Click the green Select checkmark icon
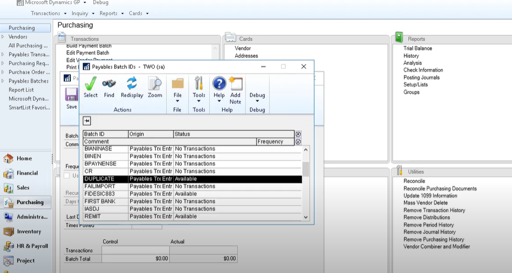Image resolution: width=512 pixels, height=273 pixels. point(90,84)
